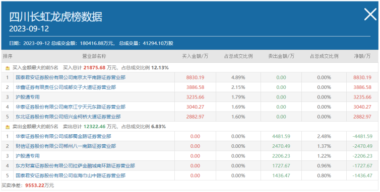Screen dimensions: 380x192
Task: Click the icon beside 卖出金额最大的前5名
Action: click(x=8, y=127)
